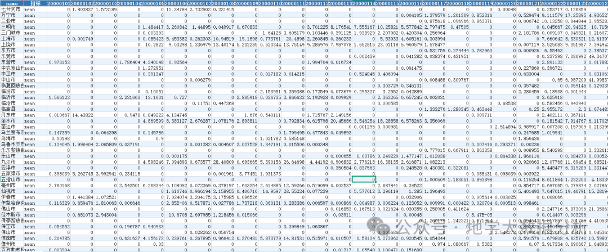This screenshot has width=608, height=252.
Task: Select the city name cell 五家渠市
Action: 12,173
